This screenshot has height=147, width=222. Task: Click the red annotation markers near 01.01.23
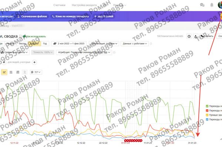133,140
